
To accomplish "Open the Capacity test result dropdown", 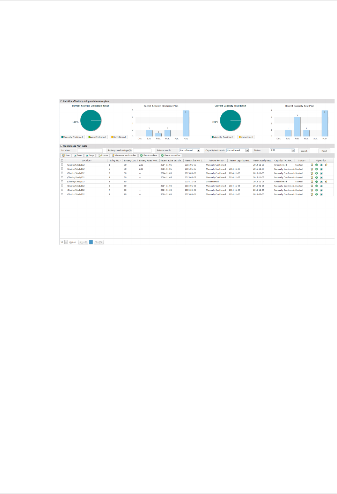I will pyautogui.click(x=237, y=151).
